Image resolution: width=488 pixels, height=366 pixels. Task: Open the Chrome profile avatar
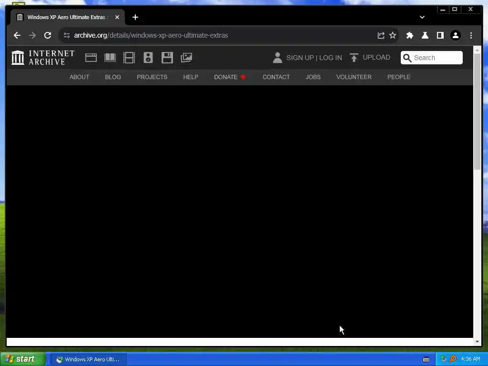[455, 35]
